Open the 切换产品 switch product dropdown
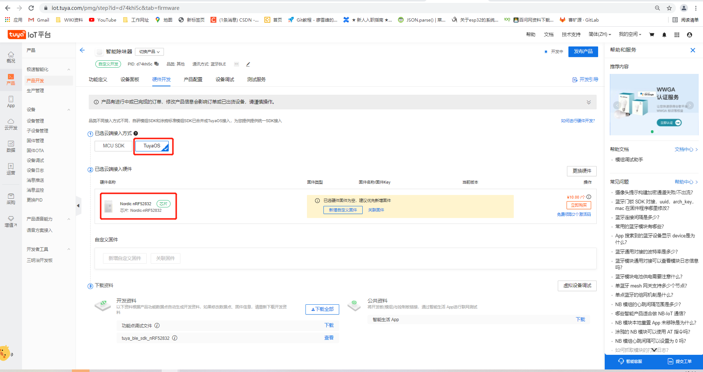 tap(149, 52)
